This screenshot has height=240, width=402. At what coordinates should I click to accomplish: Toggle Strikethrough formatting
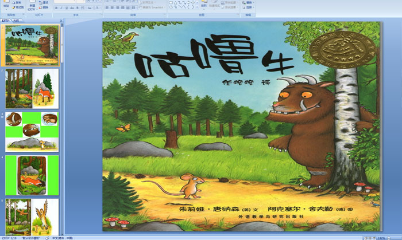[72, 8]
